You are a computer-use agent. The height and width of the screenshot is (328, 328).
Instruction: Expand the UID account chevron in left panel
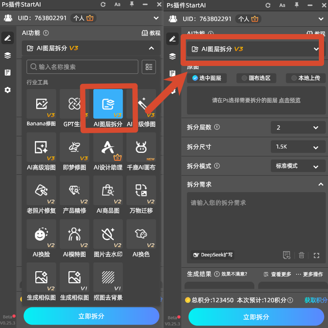point(156,18)
